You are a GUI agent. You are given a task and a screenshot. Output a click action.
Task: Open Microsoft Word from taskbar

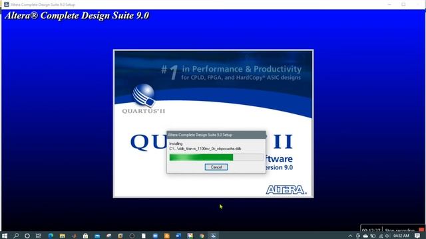[x=178, y=236]
